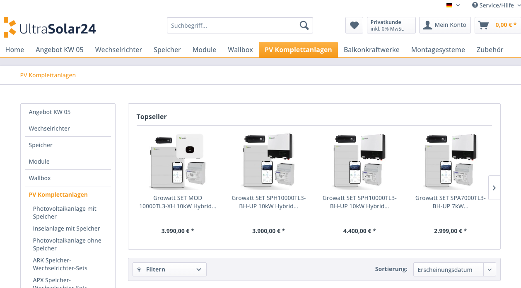Click the Service/Hilfe question mark icon
The image size is (521, 288).
coord(474,5)
